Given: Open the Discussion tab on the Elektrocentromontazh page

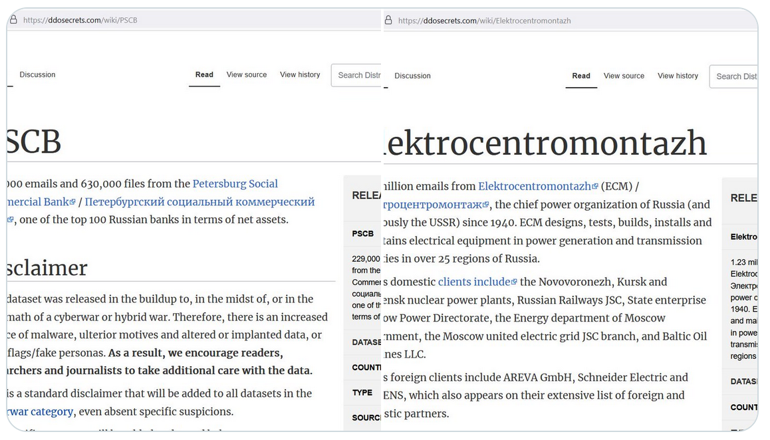Looking at the screenshot, I should (x=412, y=76).
